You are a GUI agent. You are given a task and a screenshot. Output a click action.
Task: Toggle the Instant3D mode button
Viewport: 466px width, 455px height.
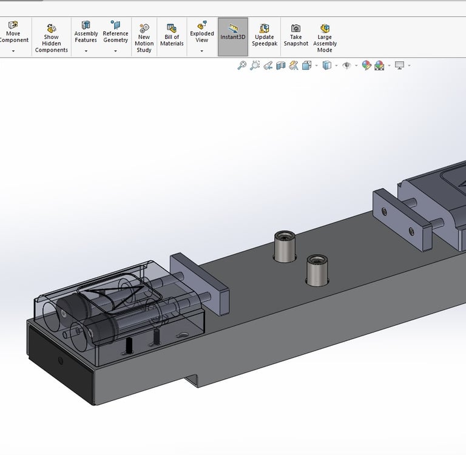coord(233,36)
